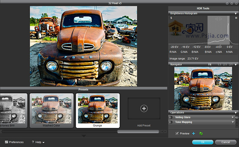Click the Tone Mapping label
Image resolution: width=239 pixels, height=147 pixels.
click(184, 122)
